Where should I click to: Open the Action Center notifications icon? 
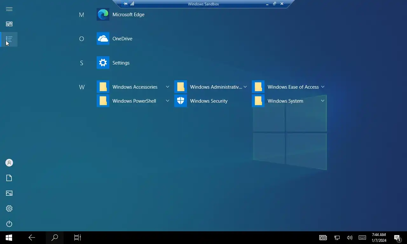coord(397,238)
